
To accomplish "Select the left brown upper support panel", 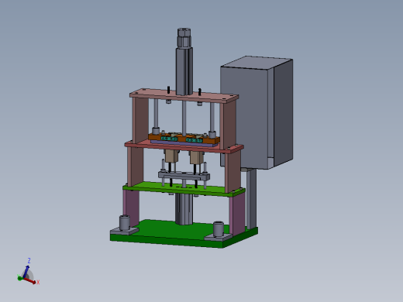I will [x=140, y=120].
